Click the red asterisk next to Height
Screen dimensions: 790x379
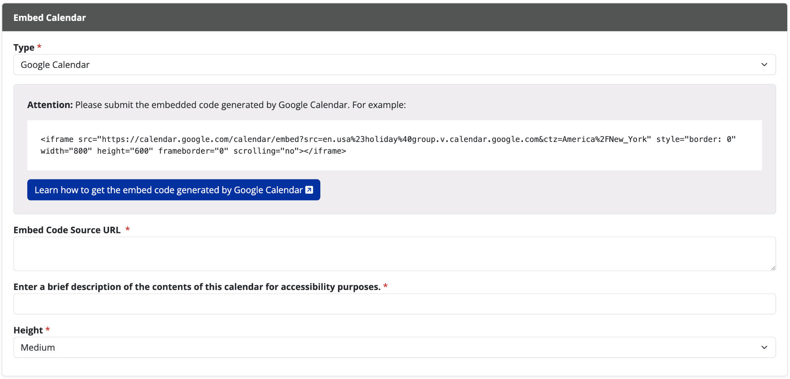(47, 329)
